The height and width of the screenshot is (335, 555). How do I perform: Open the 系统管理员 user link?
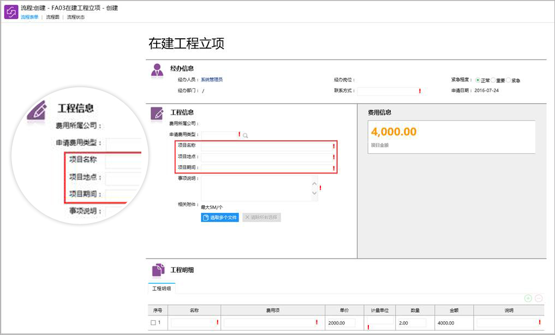212,80
